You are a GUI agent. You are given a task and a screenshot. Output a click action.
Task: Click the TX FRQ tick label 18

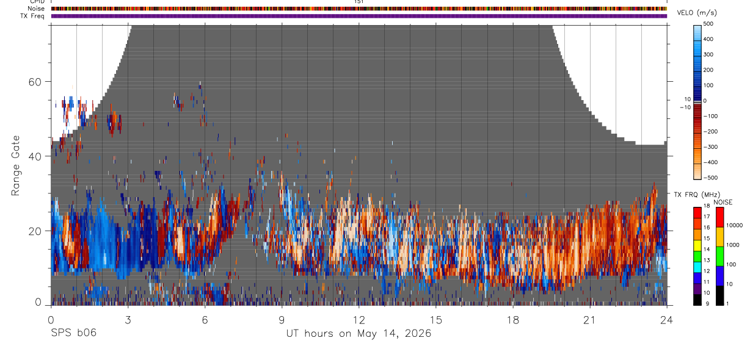point(707,207)
